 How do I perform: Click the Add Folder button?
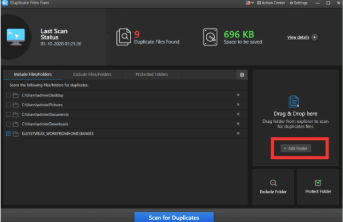[296, 149]
